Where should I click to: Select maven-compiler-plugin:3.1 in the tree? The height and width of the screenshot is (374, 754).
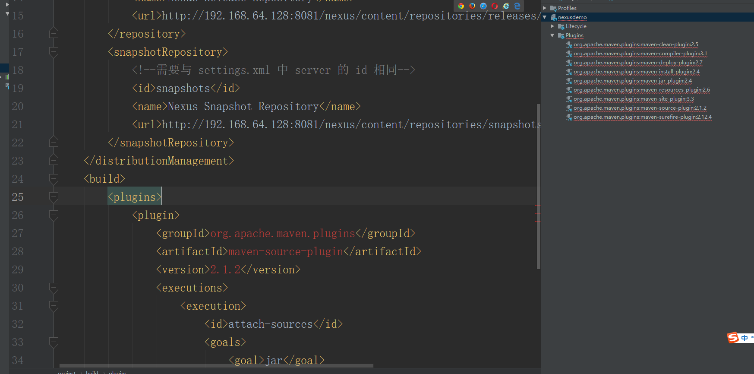point(640,54)
